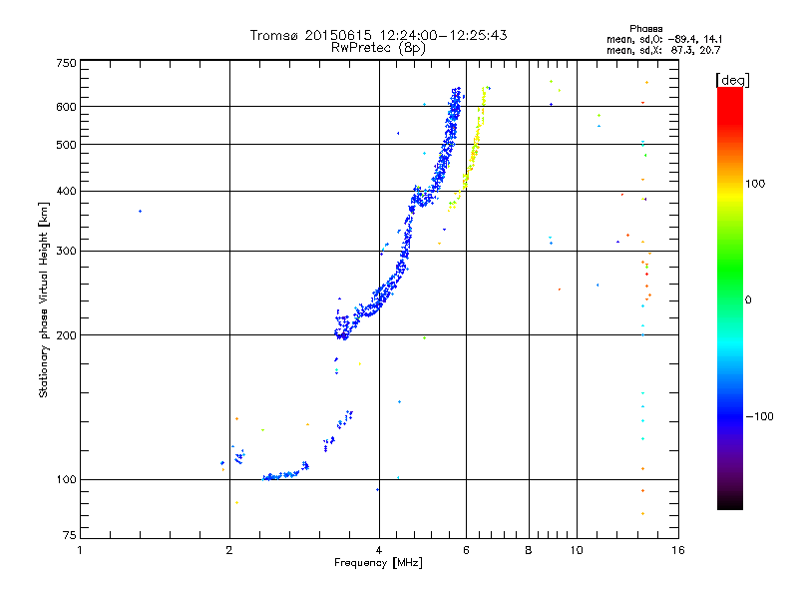Click the isolated blue point near 360 km

(x=140, y=211)
